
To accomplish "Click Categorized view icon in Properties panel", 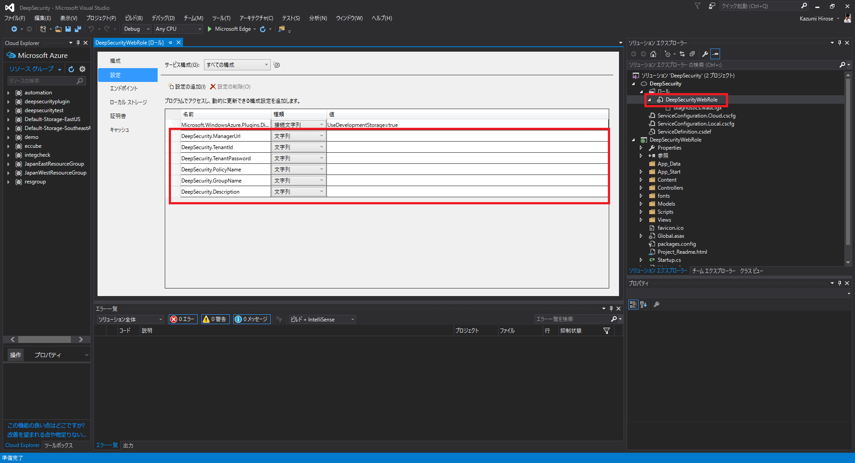I will (633, 305).
